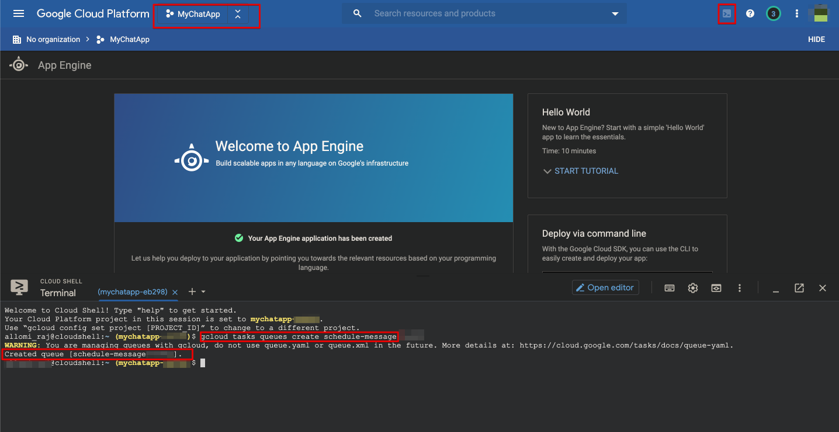Open Cloud Shell three-dot more menu

pyautogui.click(x=740, y=288)
